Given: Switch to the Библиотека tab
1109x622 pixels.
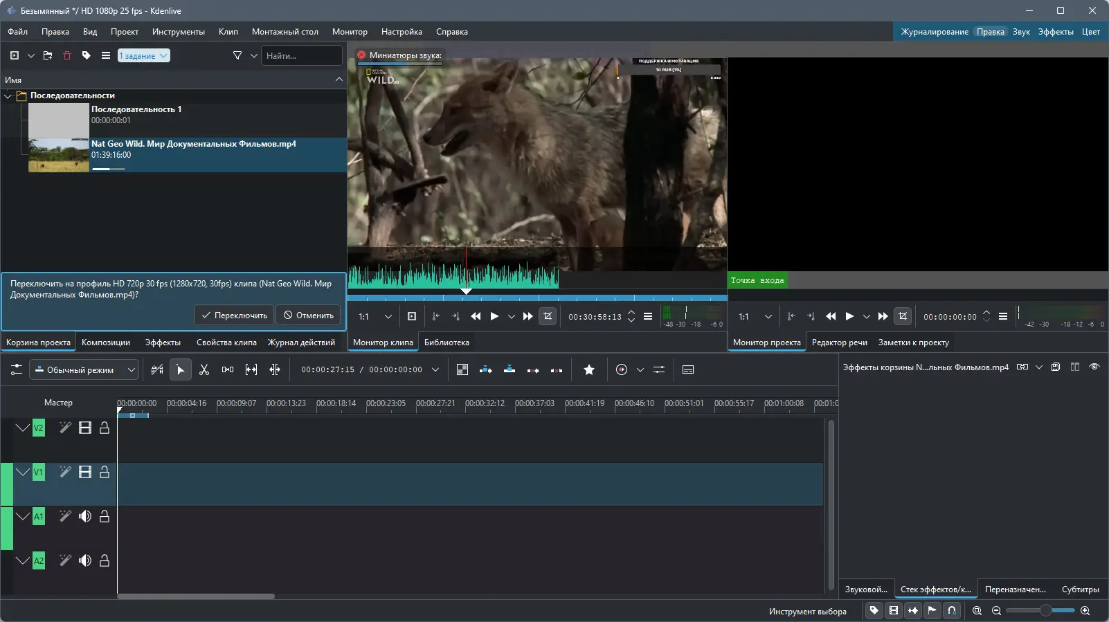Looking at the screenshot, I should 447,342.
